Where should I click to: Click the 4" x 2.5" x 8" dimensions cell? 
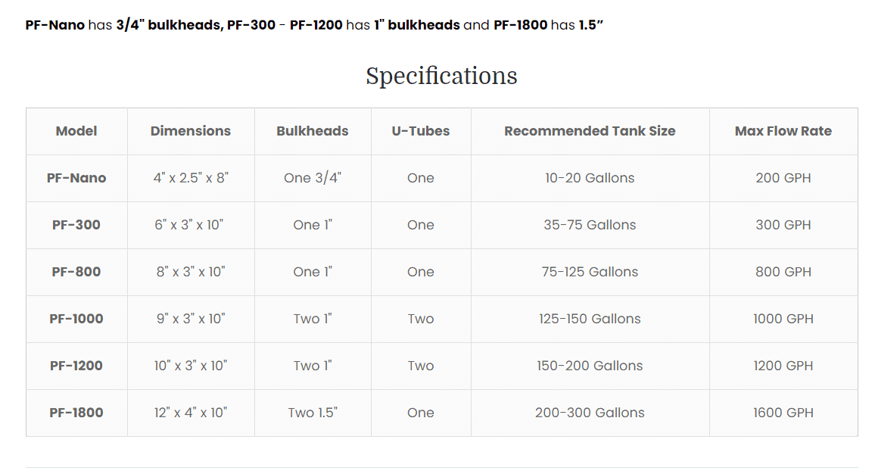click(191, 178)
